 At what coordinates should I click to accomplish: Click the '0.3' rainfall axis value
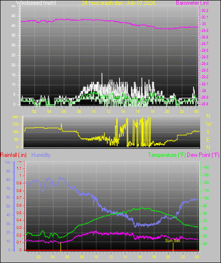click(x=19, y=228)
